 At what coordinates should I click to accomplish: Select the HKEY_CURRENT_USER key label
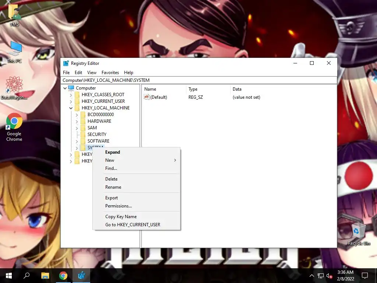click(103, 101)
